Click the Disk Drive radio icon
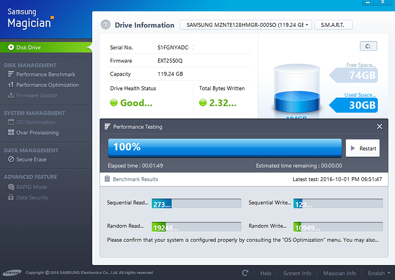This screenshot has height=280, width=395. (x=11, y=47)
